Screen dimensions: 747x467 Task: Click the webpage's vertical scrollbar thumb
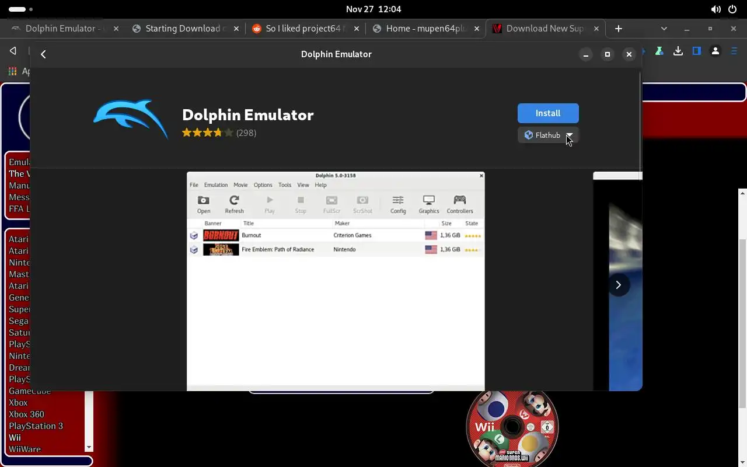[742, 324]
